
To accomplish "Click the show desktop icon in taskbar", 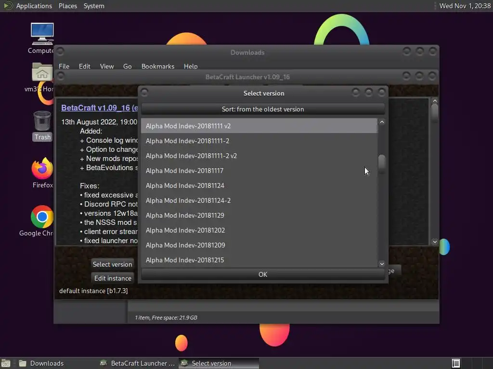I will 6,363.
